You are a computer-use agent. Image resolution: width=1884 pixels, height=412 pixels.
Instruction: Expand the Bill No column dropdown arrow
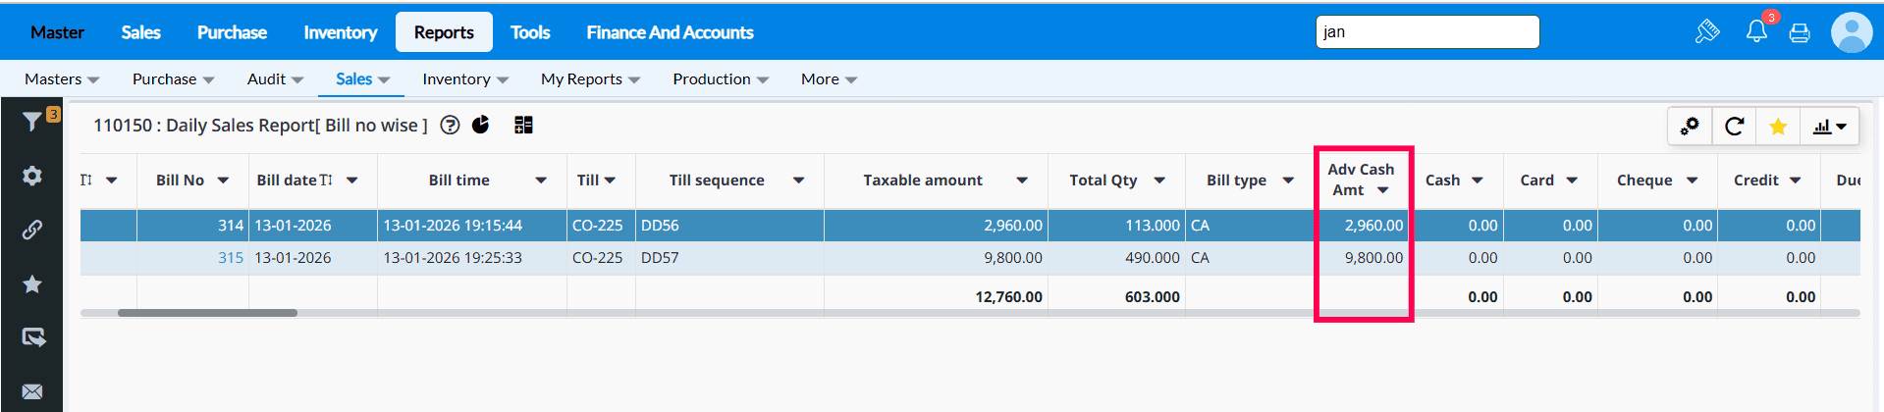[x=223, y=180]
